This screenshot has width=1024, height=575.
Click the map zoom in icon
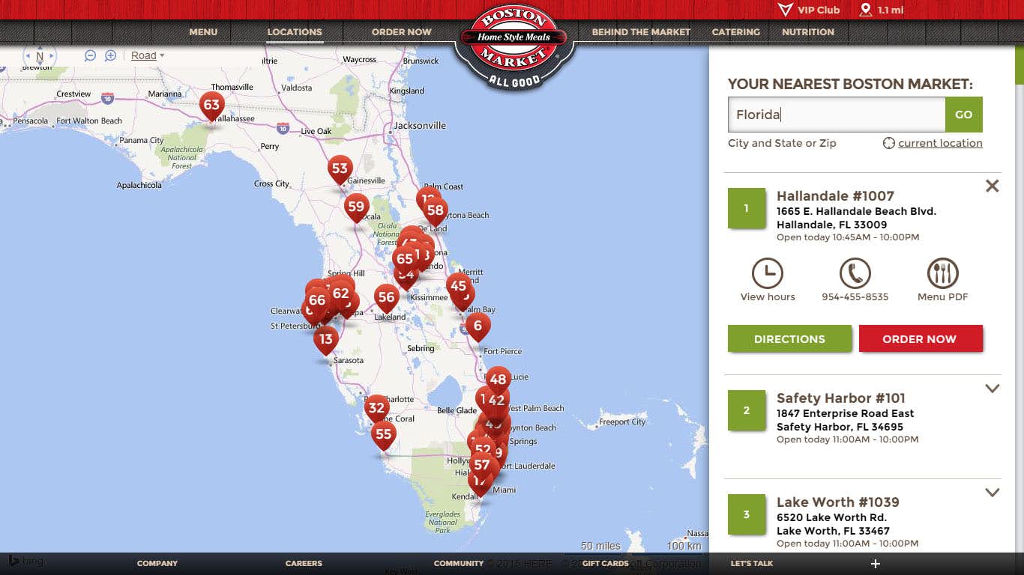[x=110, y=55]
